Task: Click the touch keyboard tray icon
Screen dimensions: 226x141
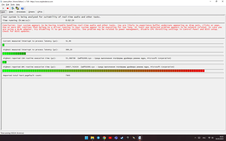Action: pyautogui.click(x=199, y=138)
